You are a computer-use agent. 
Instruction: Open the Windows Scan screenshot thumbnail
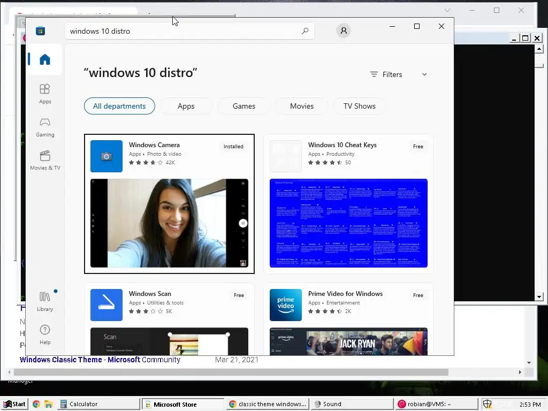click(x=169, y=341)
